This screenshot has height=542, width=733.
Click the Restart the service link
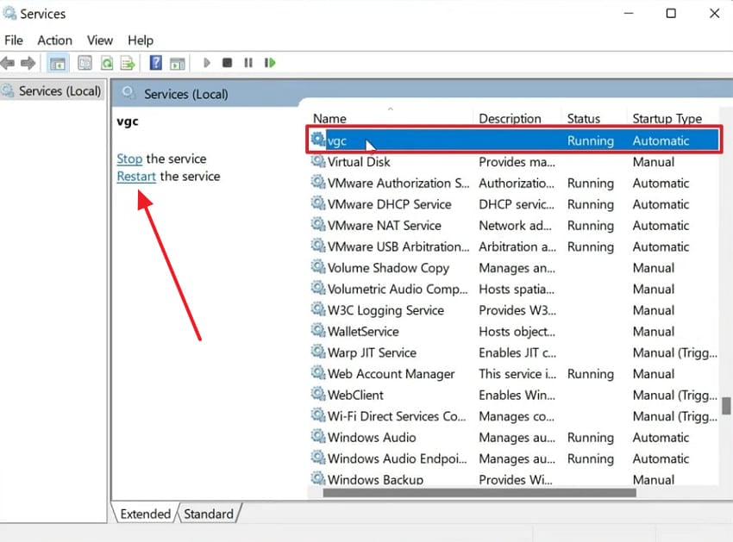(136, 177)
